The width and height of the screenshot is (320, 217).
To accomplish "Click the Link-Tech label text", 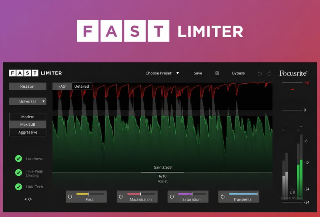I will point(34,187).
